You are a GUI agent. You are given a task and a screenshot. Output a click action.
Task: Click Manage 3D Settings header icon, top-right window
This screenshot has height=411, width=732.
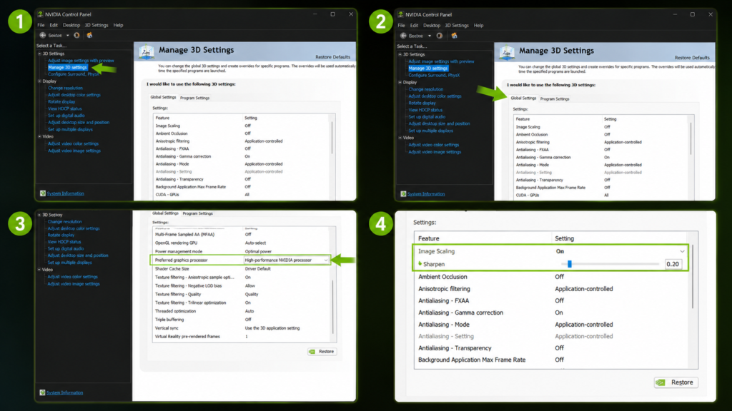(507, 53)
